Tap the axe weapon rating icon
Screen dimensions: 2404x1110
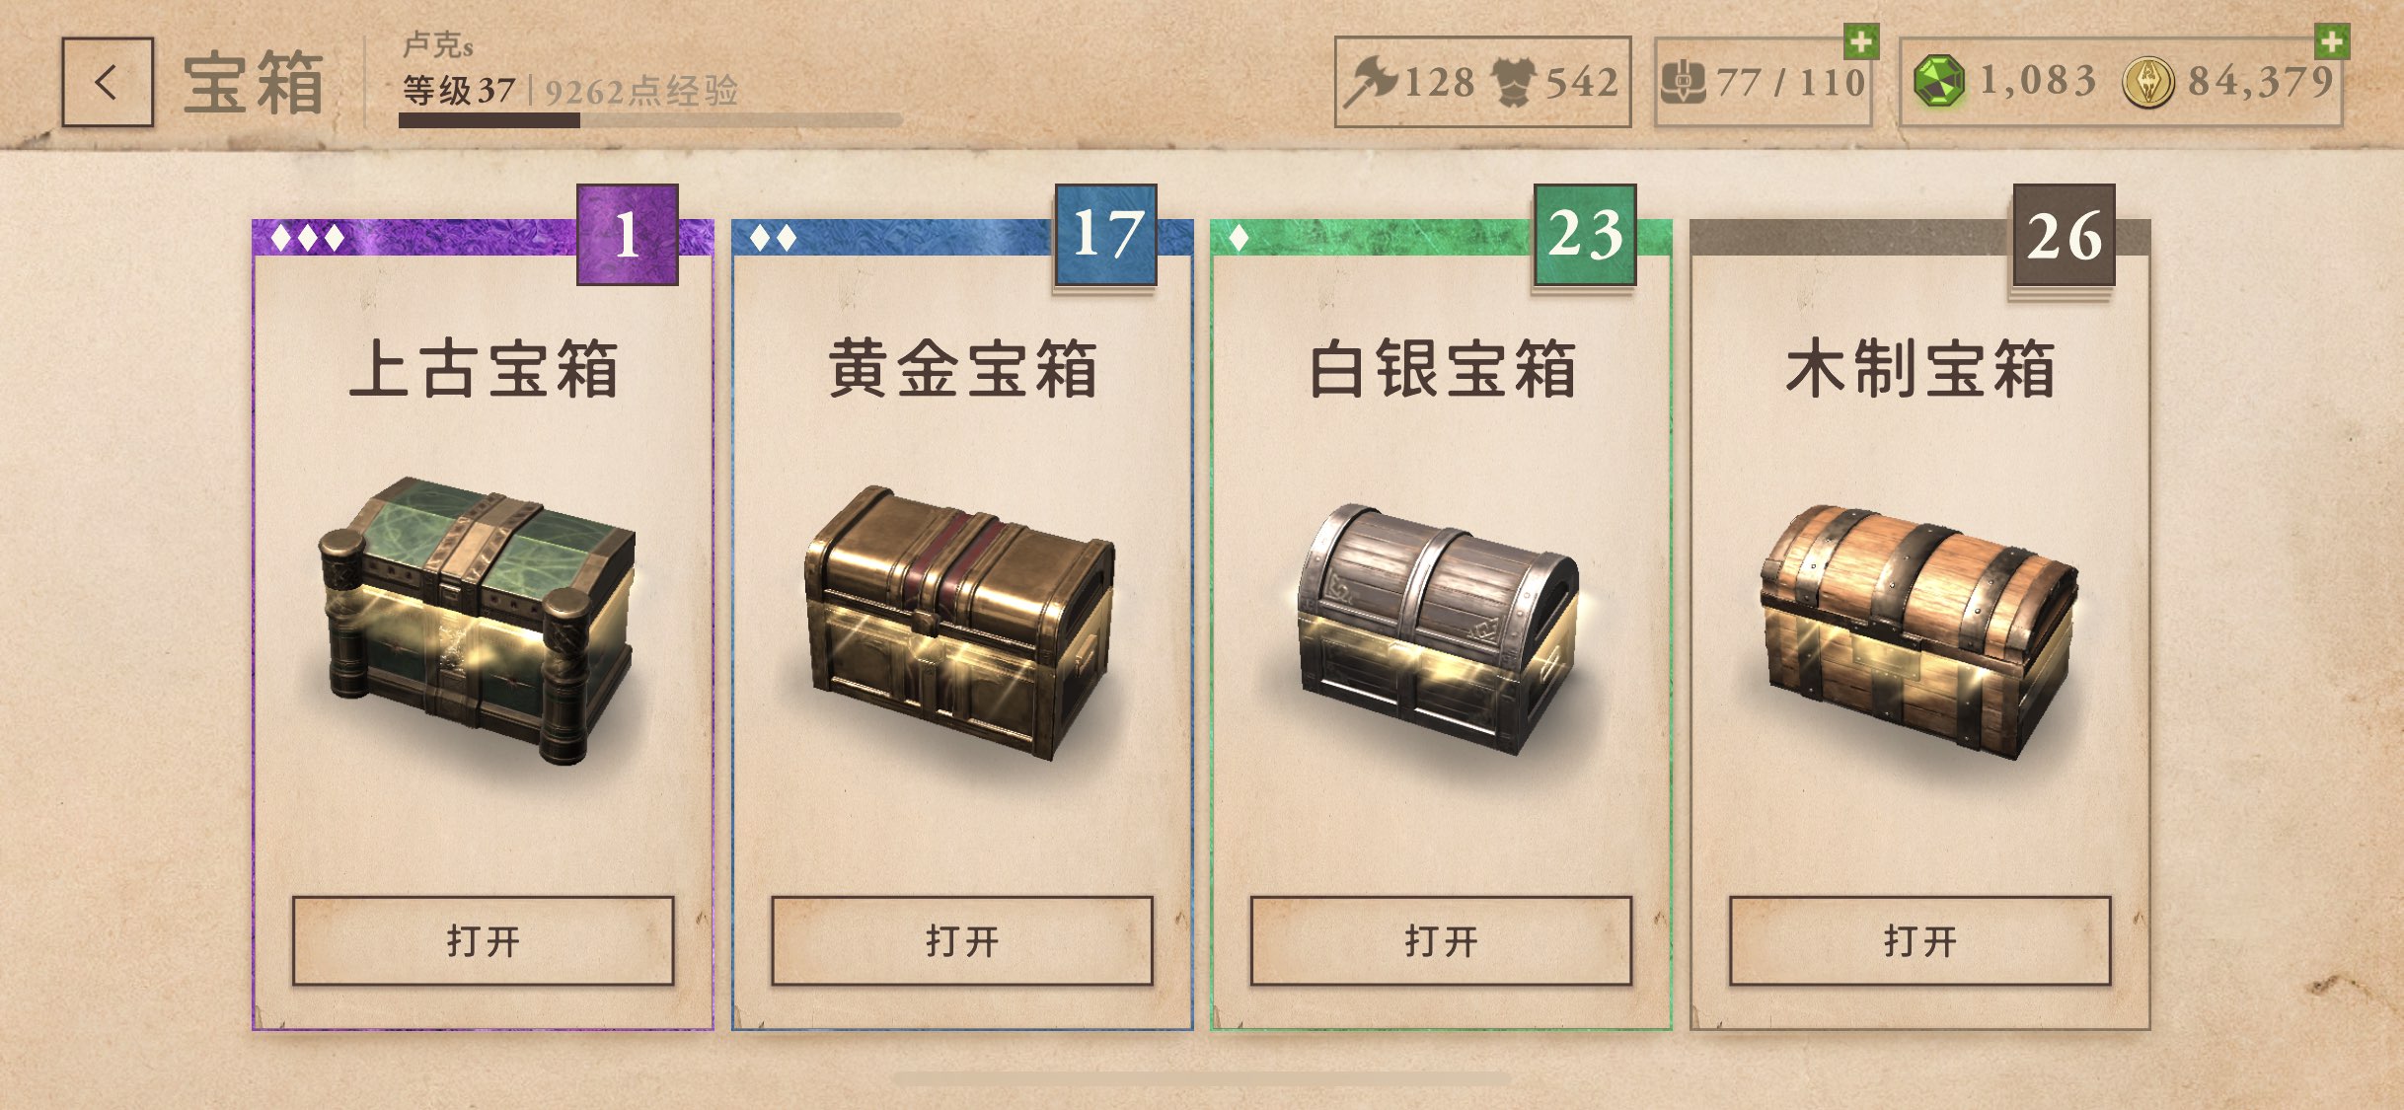click(x=1372, y=82)
